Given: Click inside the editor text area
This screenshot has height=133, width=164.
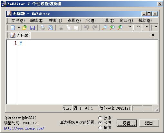Looking at the screenshot, I should tap(88, 72).
